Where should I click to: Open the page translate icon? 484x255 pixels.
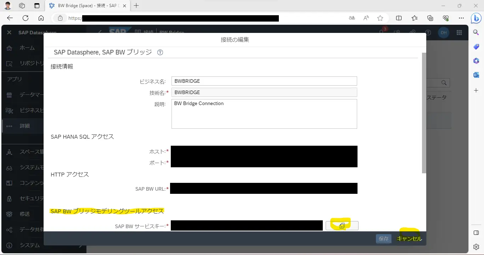click(x=352, y=18)
